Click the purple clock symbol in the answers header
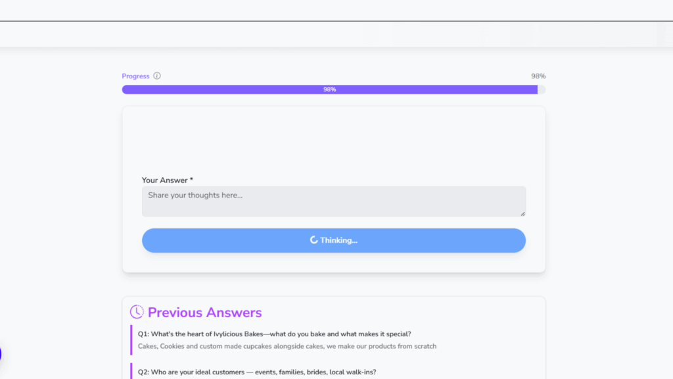The width and height of the screenshot is (673, 379). (136, 312)
